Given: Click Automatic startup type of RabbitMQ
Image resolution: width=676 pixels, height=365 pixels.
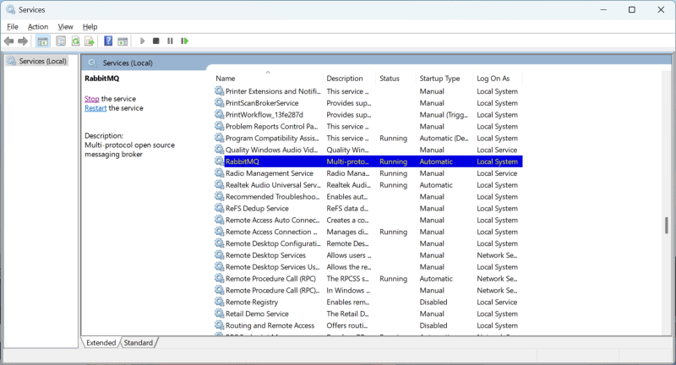Looking at the screenshot, I should click(436, 161).
